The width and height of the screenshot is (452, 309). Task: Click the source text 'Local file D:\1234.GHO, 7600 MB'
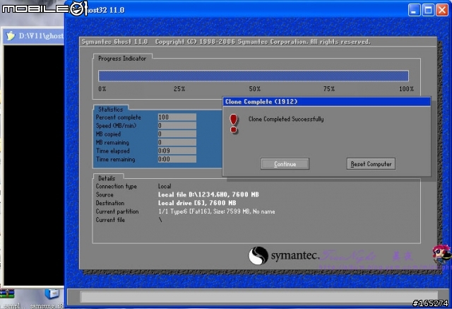point(208,194)
